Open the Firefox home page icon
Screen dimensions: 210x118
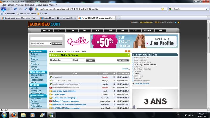(x=25, y=9)
